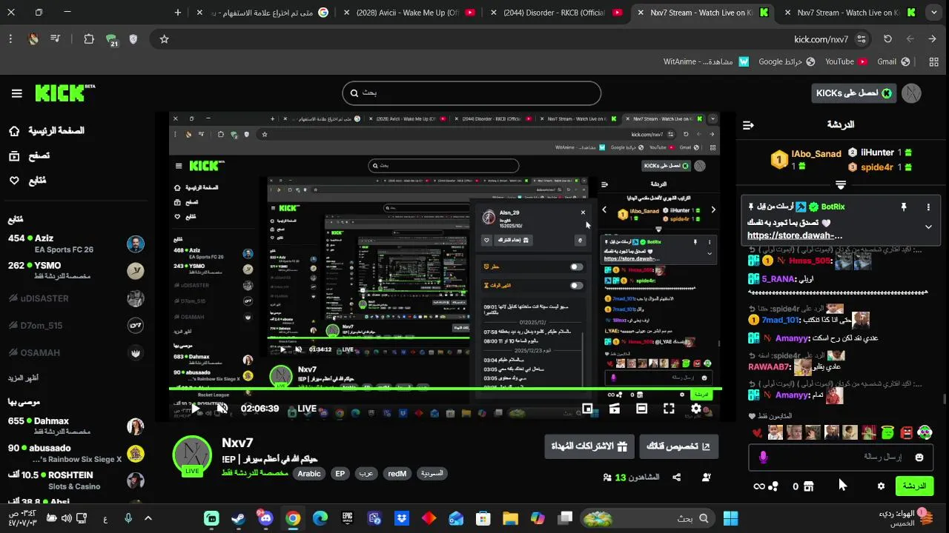949x533 pixels.
Task: Open Aziz channel in following list
Action: point(76,244)
